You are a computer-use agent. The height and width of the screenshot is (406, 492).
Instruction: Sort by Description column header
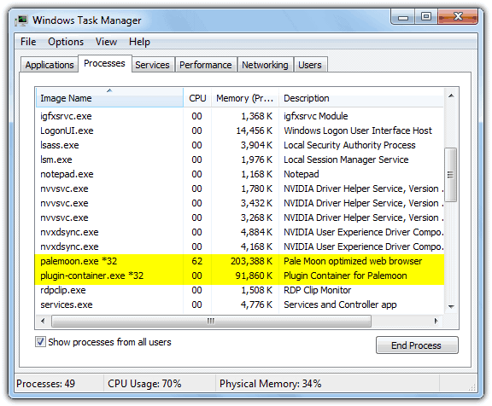361,98
